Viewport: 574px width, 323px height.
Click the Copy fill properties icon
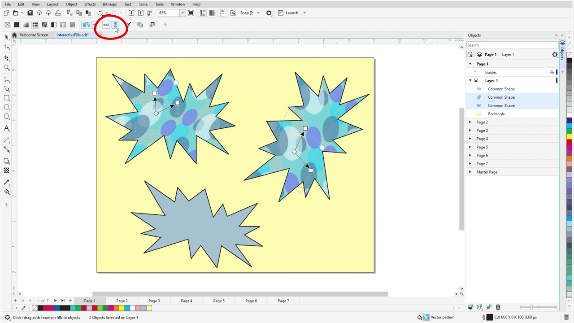coord(140,25)
